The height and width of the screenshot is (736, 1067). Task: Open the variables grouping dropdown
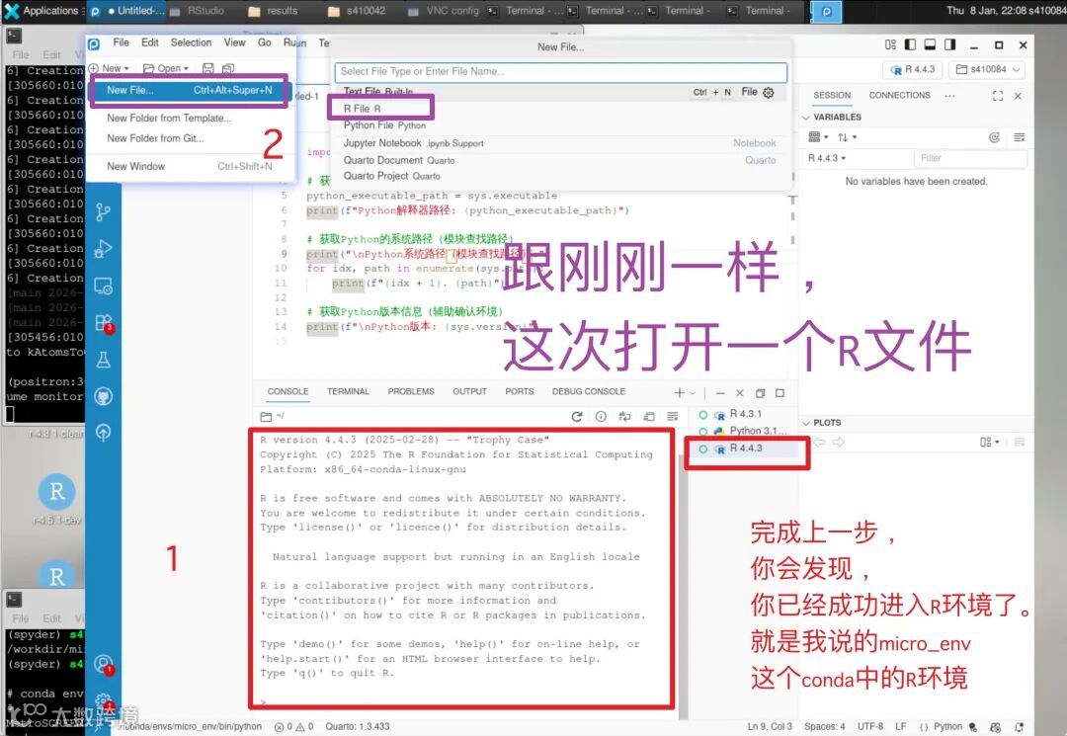[x=818, y=137]
